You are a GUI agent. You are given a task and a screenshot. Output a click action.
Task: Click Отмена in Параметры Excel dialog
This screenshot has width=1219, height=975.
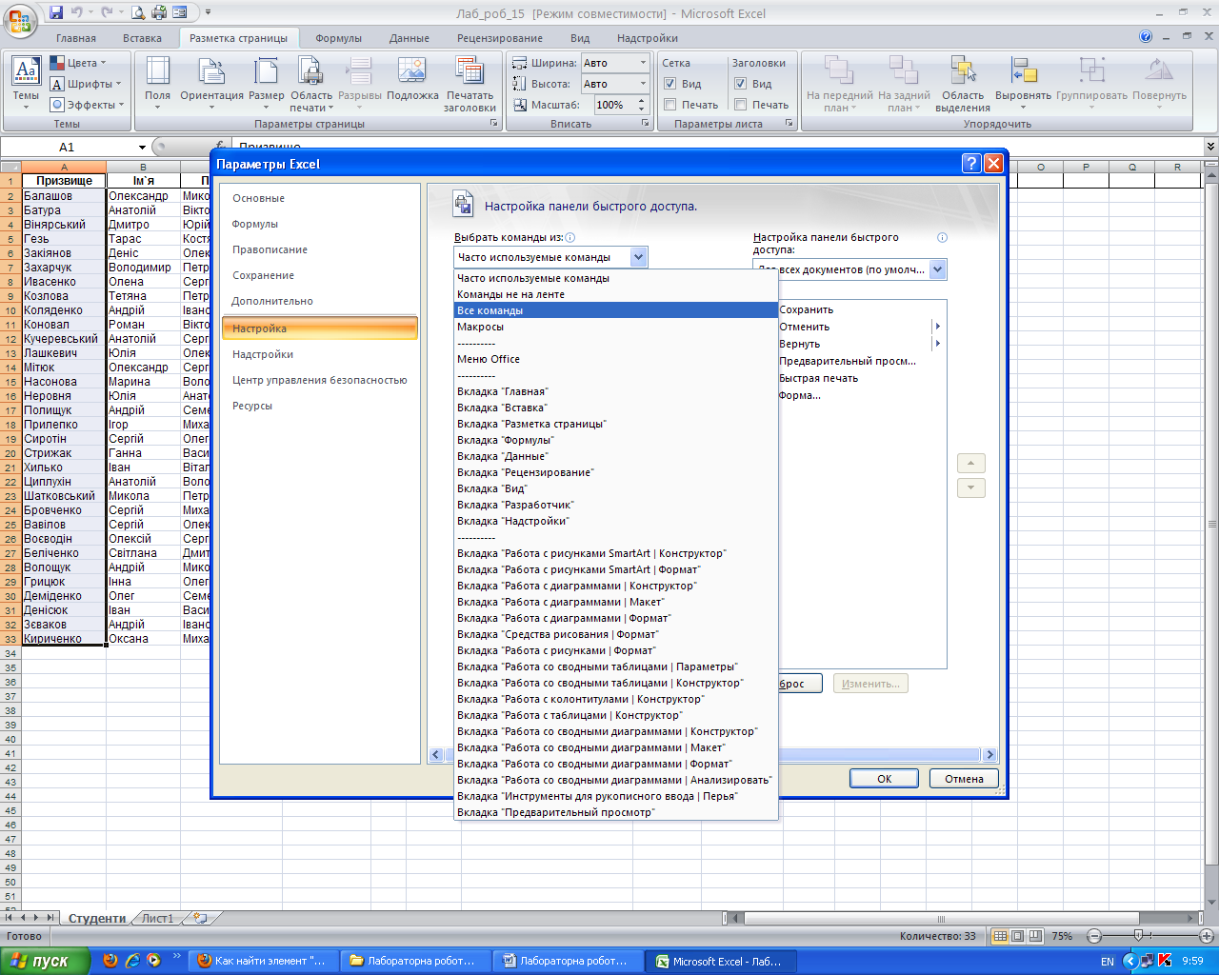[964, 778]
